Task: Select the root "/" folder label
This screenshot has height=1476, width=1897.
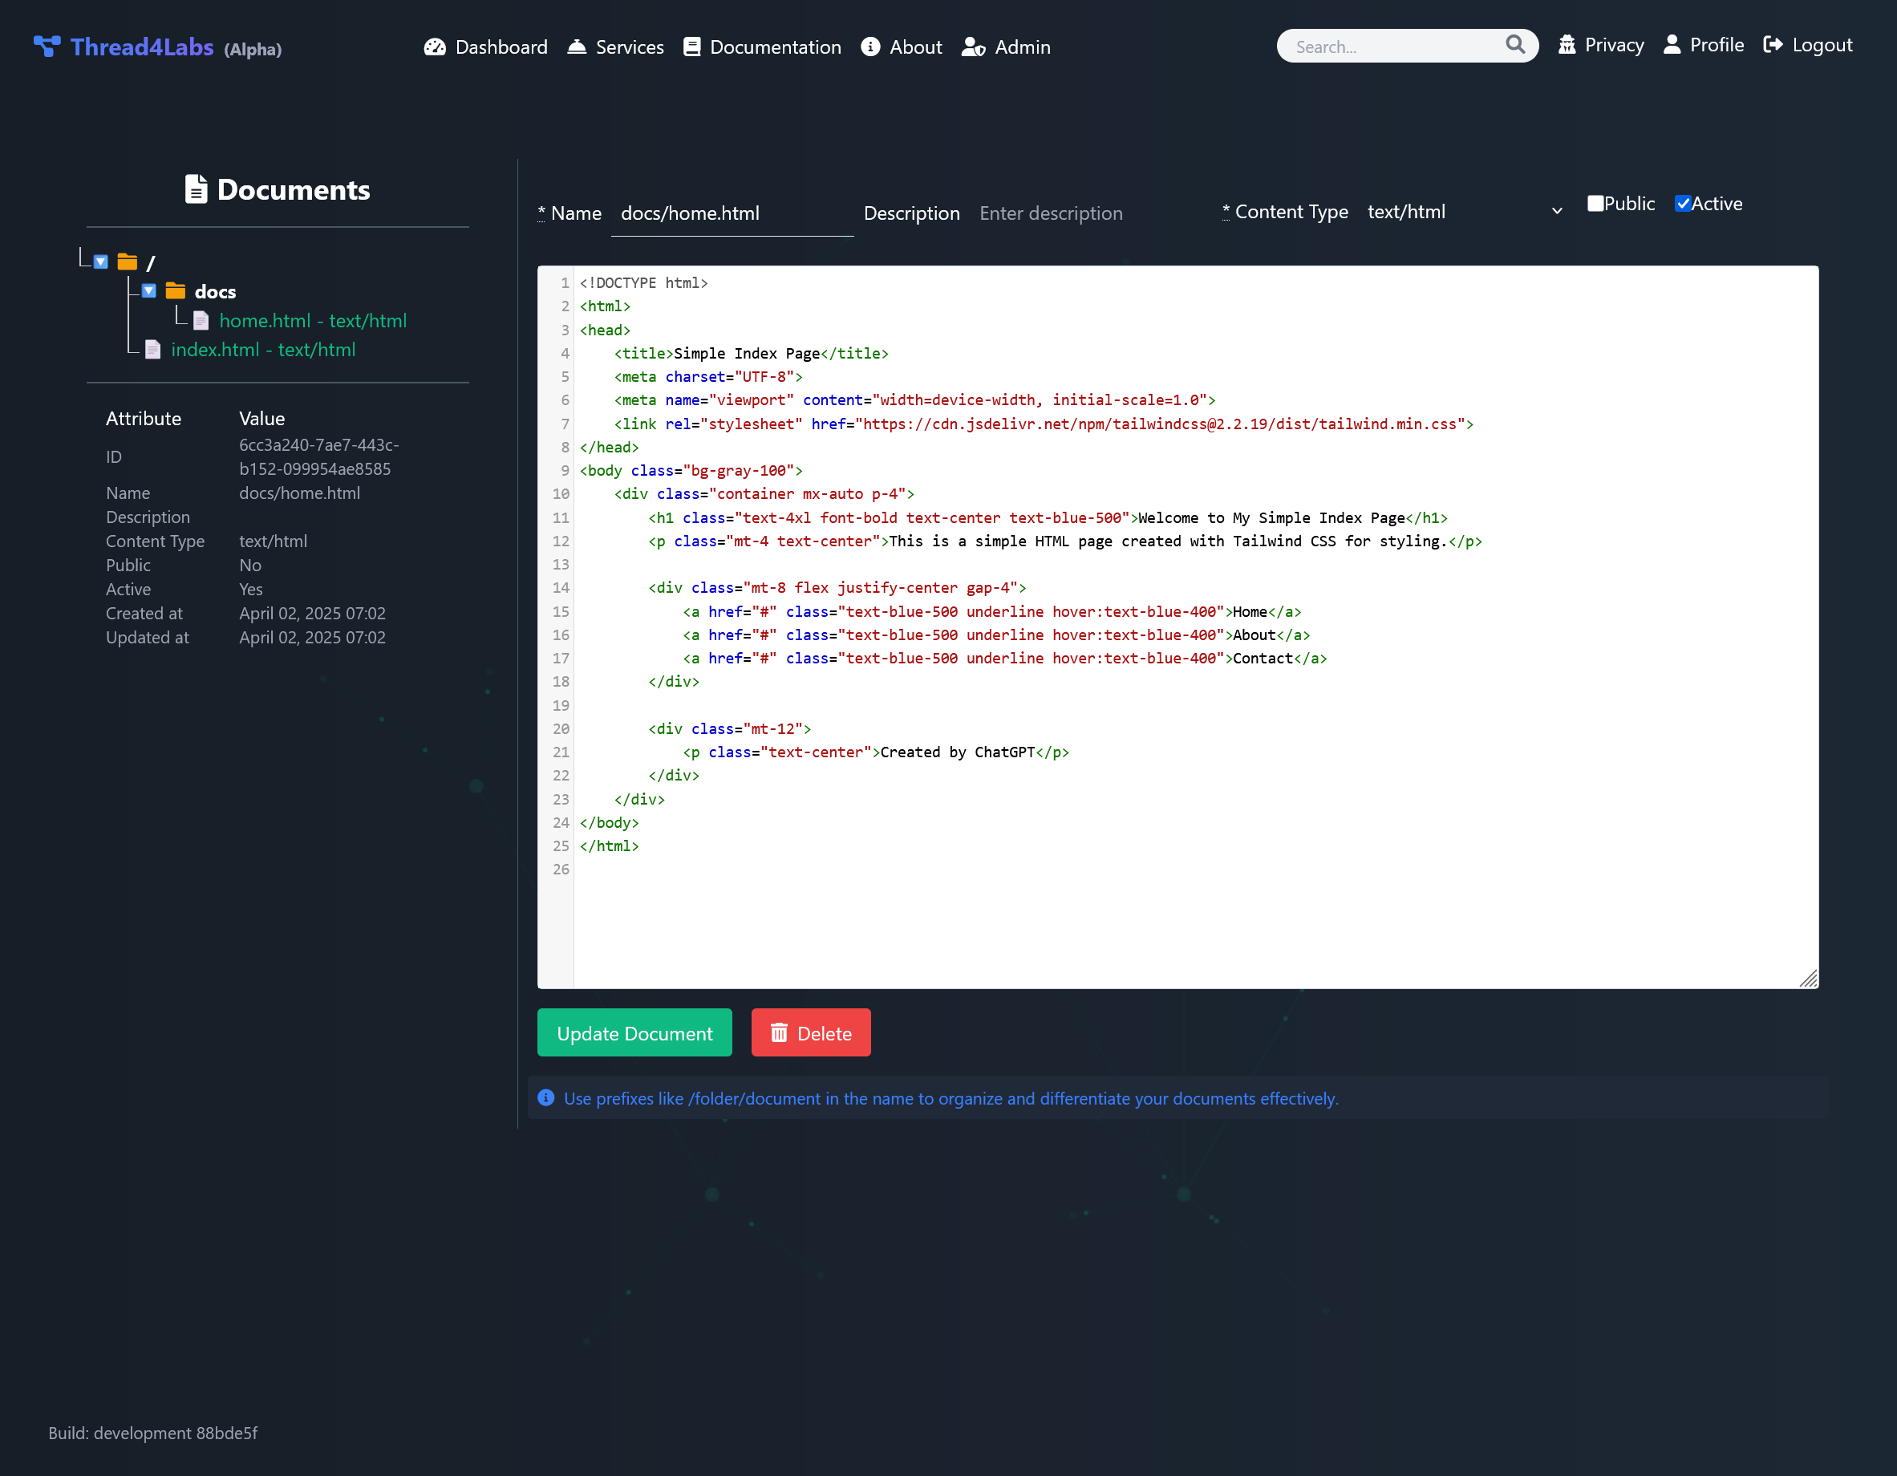Action: point(150,262)
